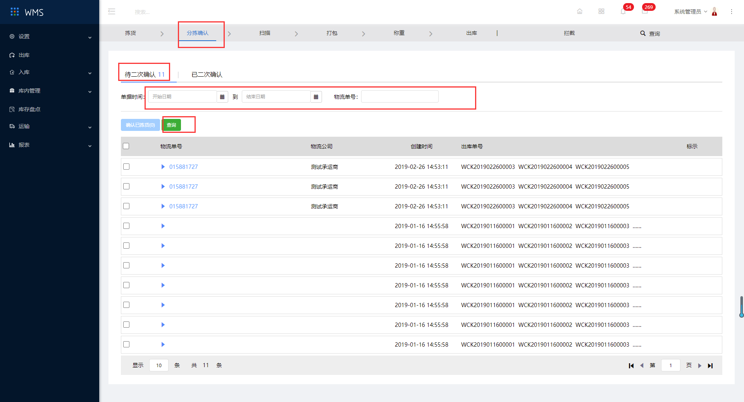744x402 pixels.
Task: Check the third 2019-01-16 14:55:58 row
Action: pyautogui.click(x=126, y=265)
